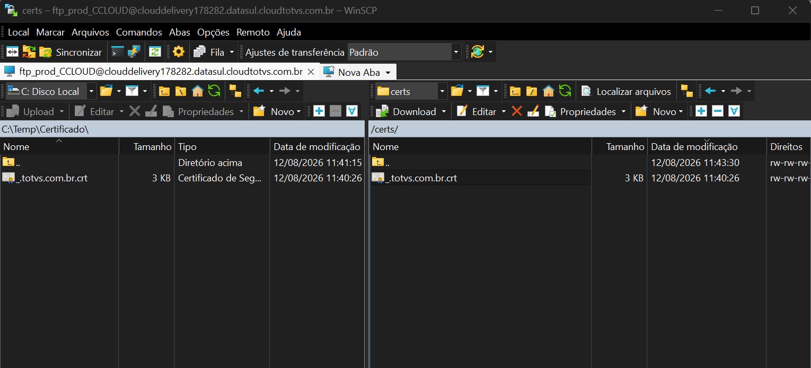Open the Remoto menu

coord(253,32)
